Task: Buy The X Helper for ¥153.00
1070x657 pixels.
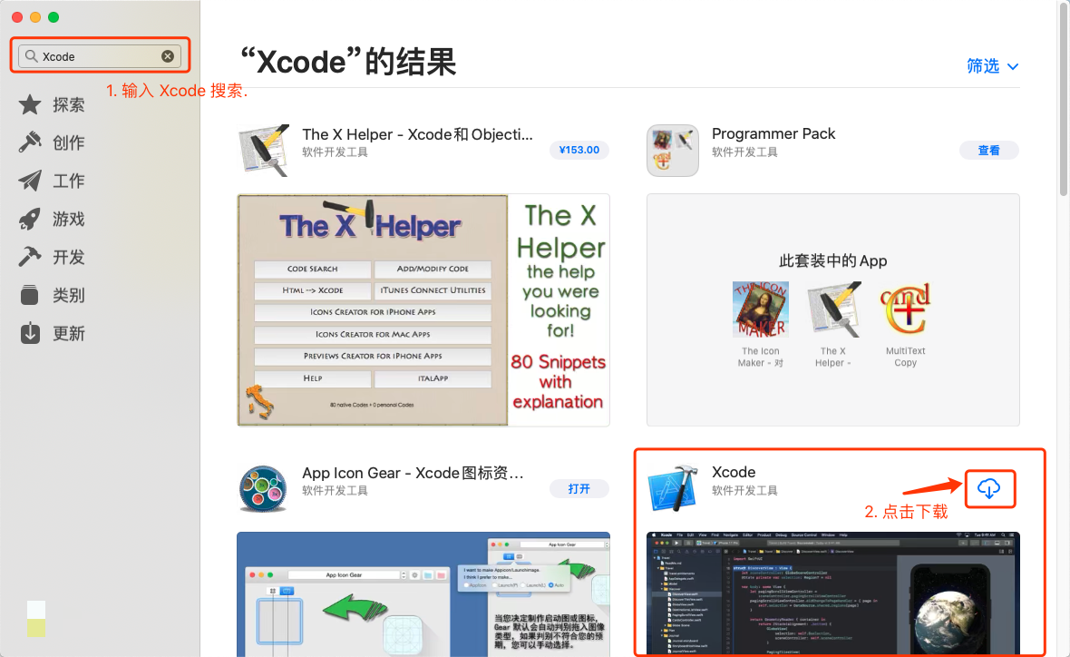Action: pos(579,151)
